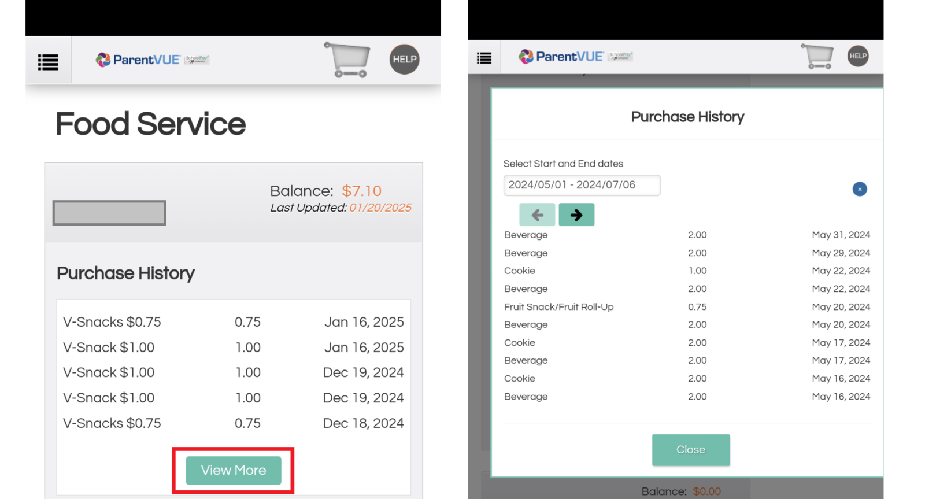The height and width of the screenshot is (499, 925).
Task: Click View More under Purchase History
Action: [234, 470]
